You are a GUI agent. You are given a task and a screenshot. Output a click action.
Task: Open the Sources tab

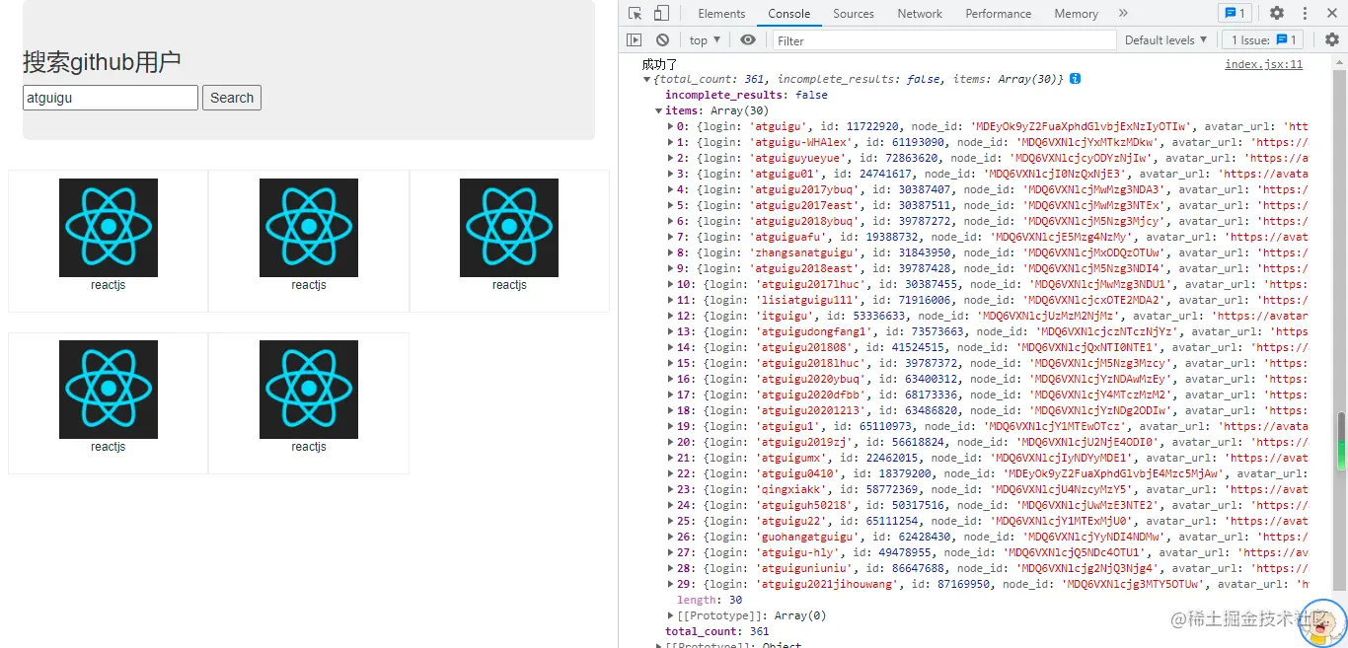click(x=854, y=14)
